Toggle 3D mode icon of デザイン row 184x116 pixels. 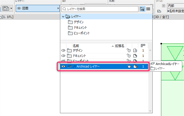(x=135, y=50)
